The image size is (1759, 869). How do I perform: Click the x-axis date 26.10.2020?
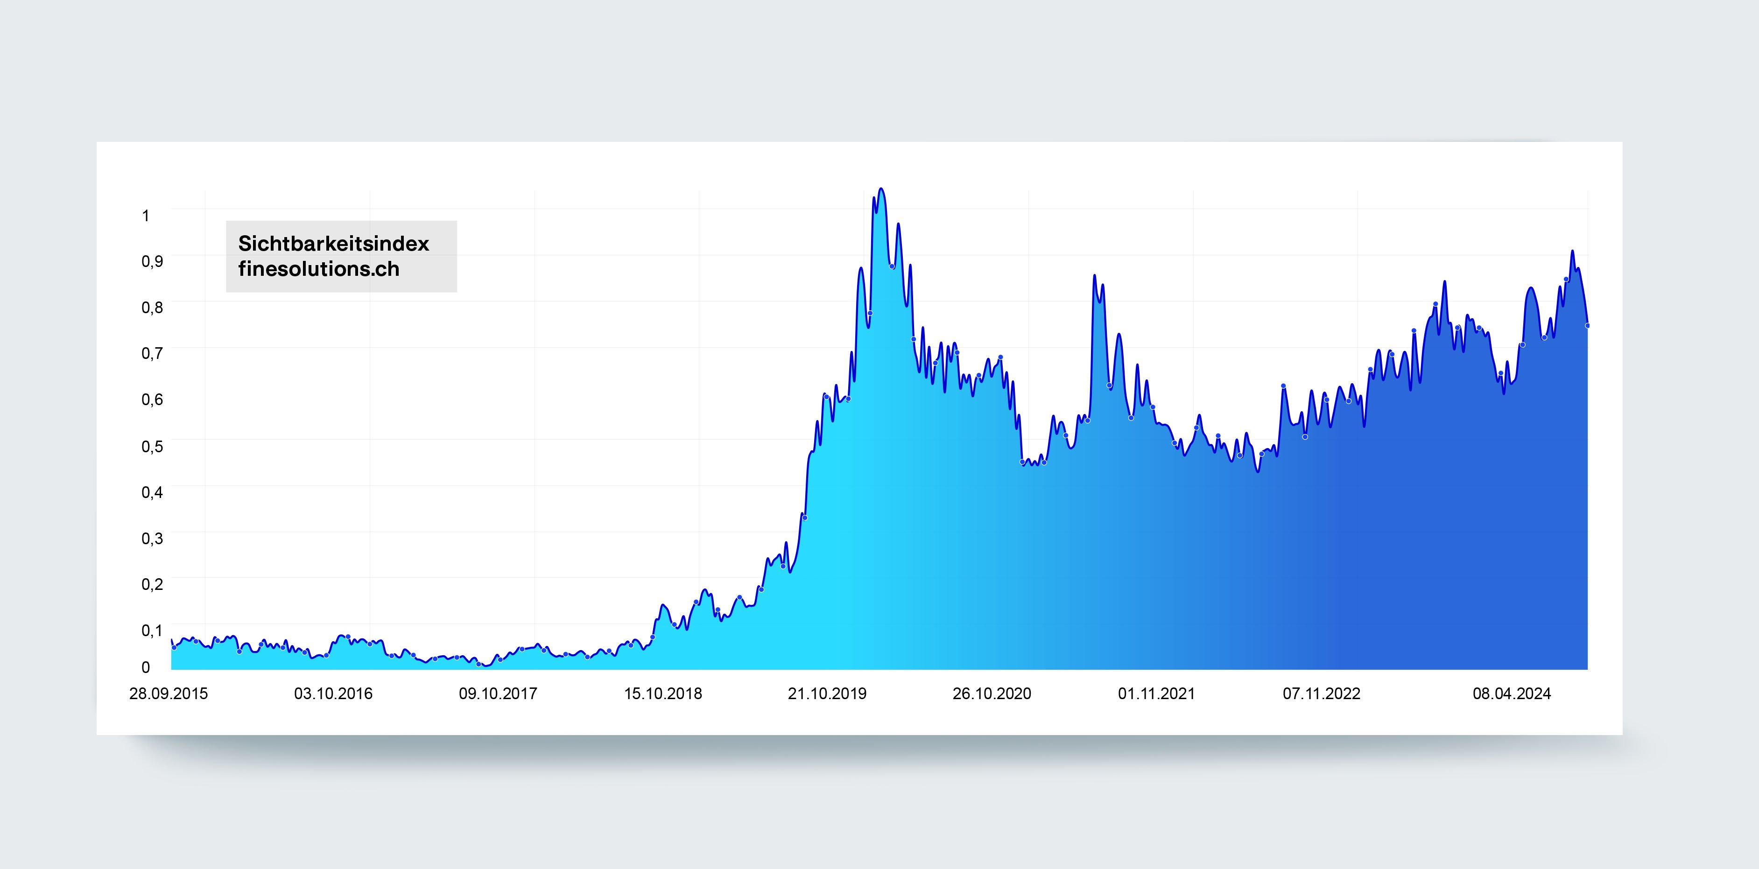(x=992, y=694)
